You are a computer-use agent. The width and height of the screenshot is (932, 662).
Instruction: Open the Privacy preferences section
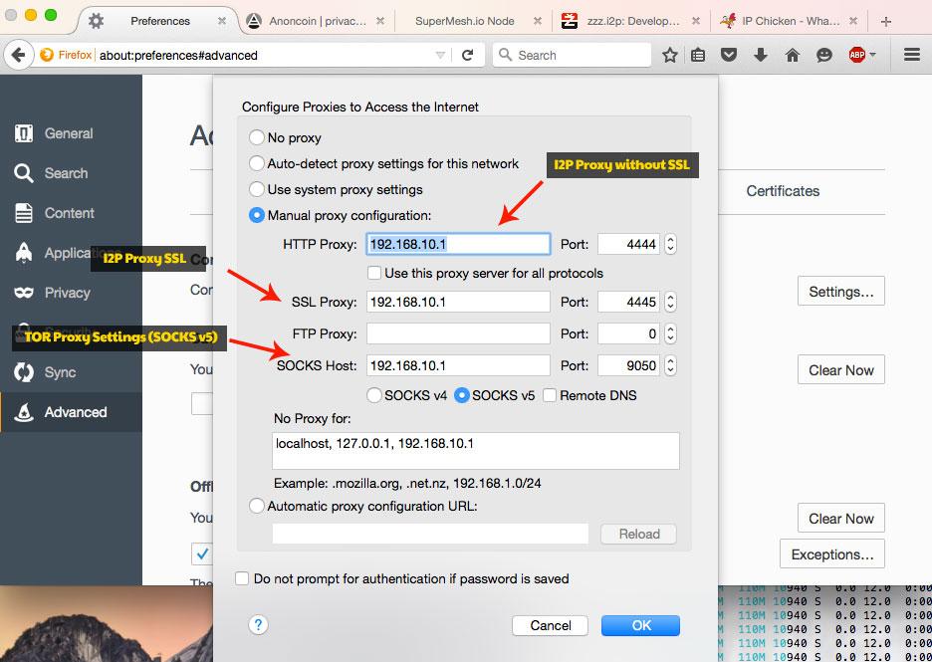(71, 293)
